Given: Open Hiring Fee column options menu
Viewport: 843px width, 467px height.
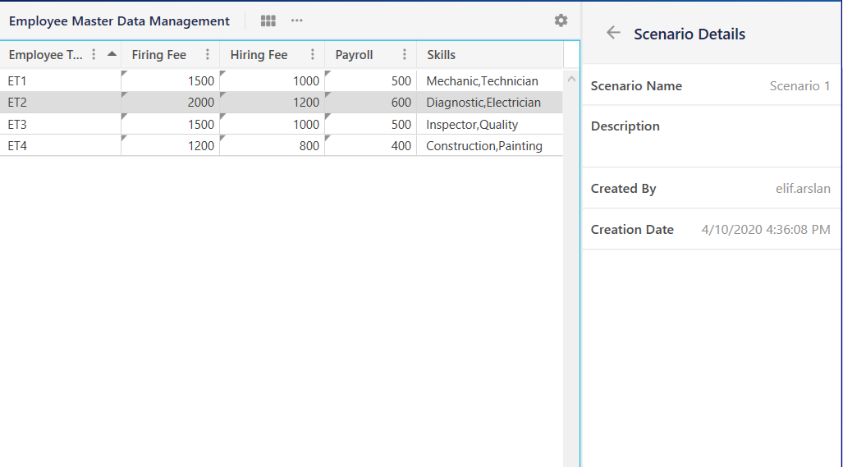Looking at the screenshot, I should click(x=313, y=54).
